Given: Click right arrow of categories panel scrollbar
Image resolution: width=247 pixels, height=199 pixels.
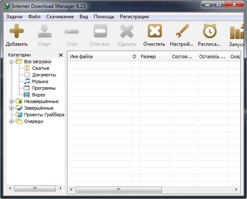Looking at the screenshot, I should tap(61, 188).
